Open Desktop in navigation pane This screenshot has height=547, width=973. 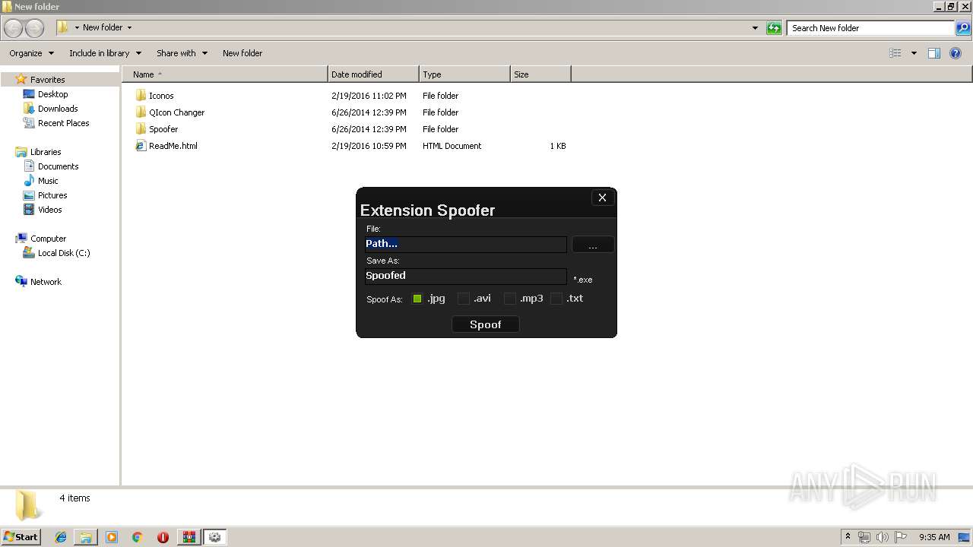coord(52,94)
